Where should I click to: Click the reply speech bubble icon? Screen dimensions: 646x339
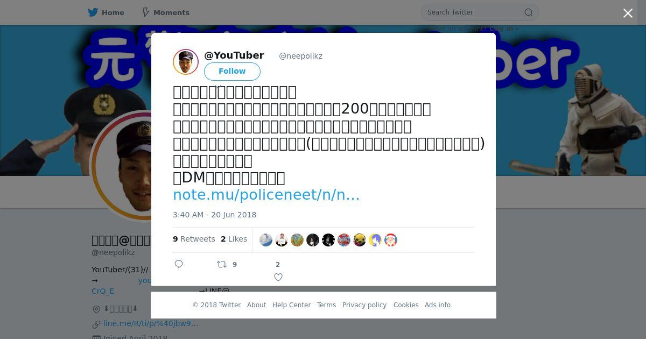point(179,264)
